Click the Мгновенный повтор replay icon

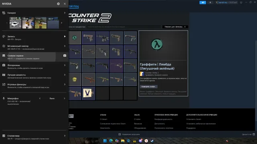4,46
